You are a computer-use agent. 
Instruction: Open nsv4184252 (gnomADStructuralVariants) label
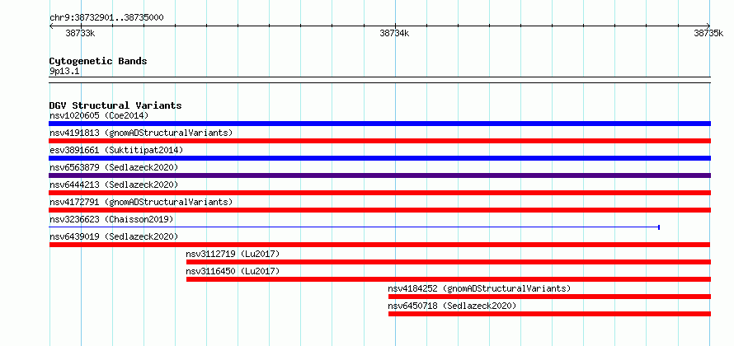(479, 288)
